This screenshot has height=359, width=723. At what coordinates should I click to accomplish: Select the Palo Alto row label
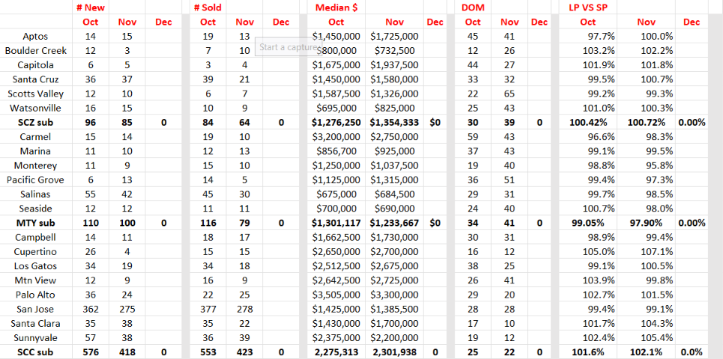coord(35,295)
